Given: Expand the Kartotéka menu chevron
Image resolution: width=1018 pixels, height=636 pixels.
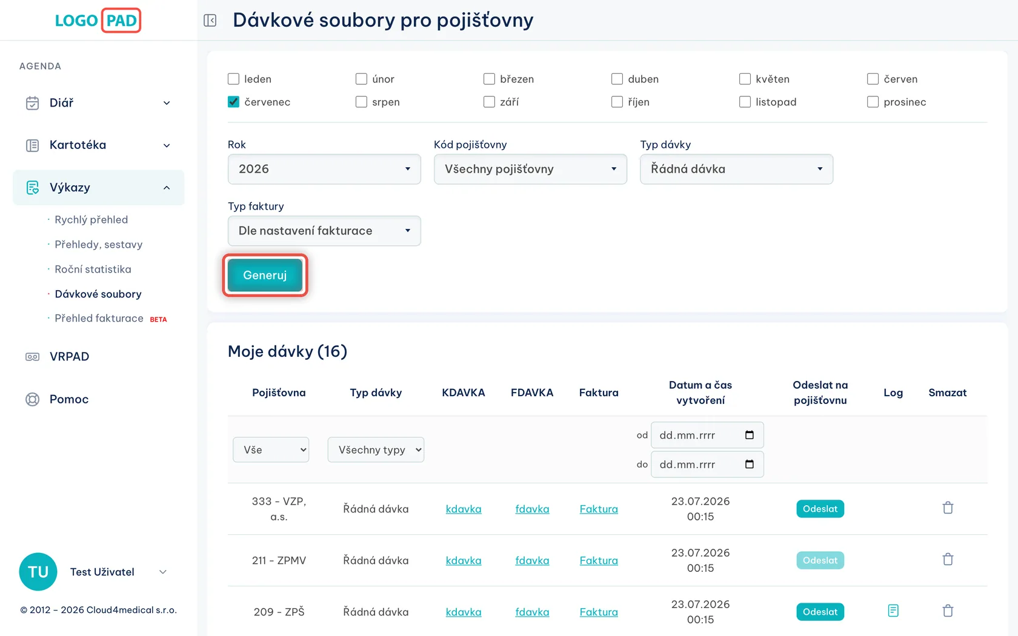Looking at the screenshot, I should point(167,145).
